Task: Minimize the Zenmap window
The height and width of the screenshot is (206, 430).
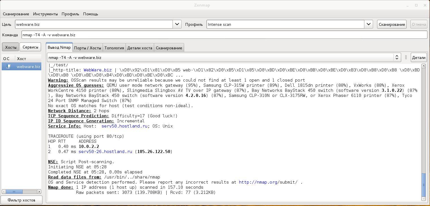Action: tap(408, 5)
